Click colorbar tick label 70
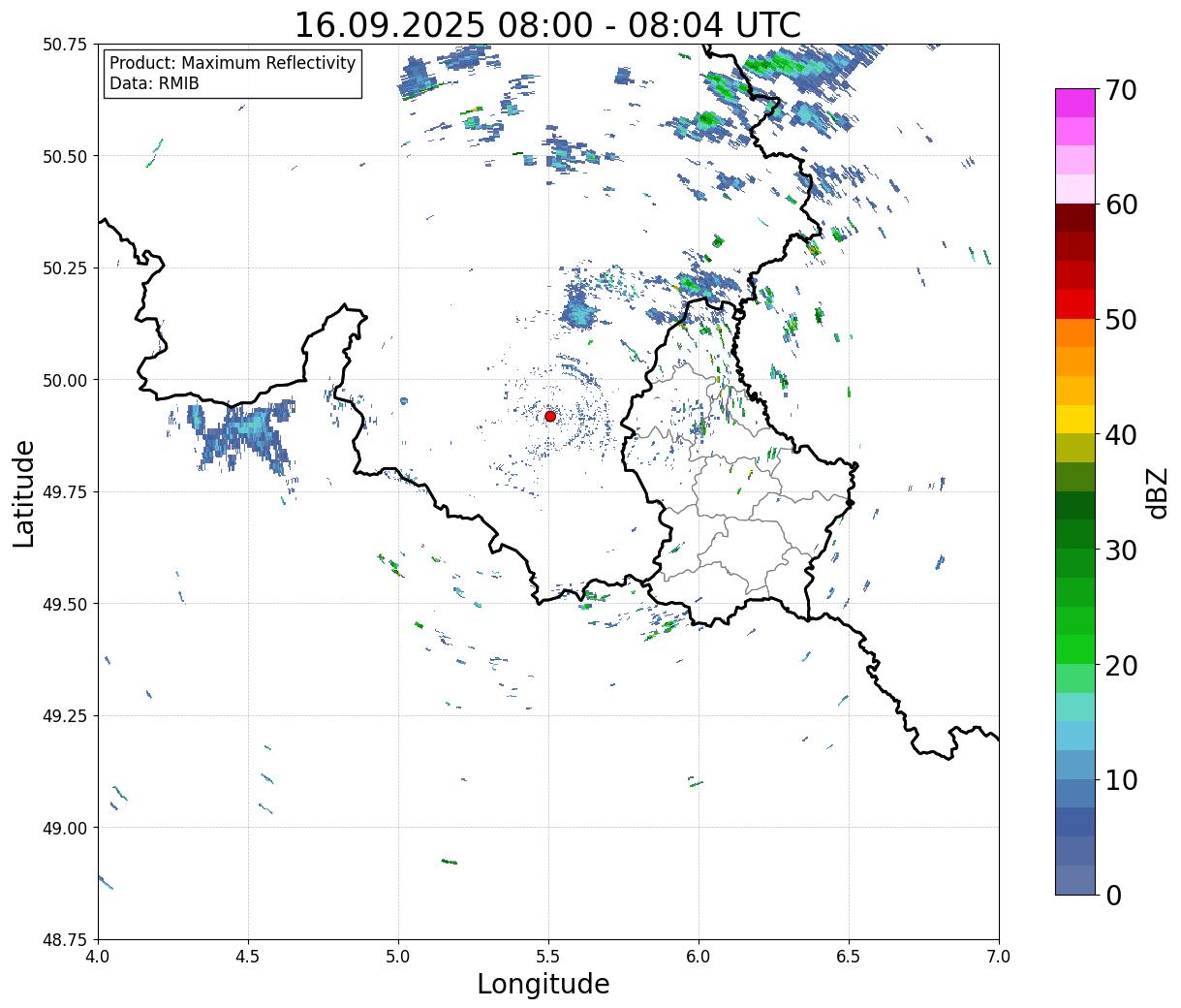 click(1120, 90)
